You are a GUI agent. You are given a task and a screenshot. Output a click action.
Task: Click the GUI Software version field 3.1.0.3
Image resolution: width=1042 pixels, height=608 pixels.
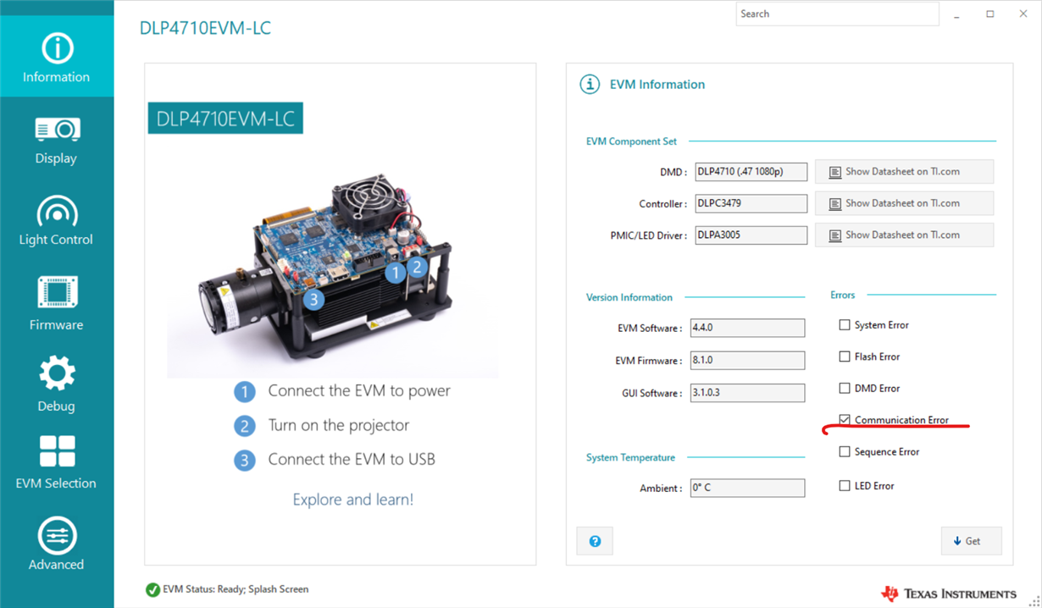747,393
